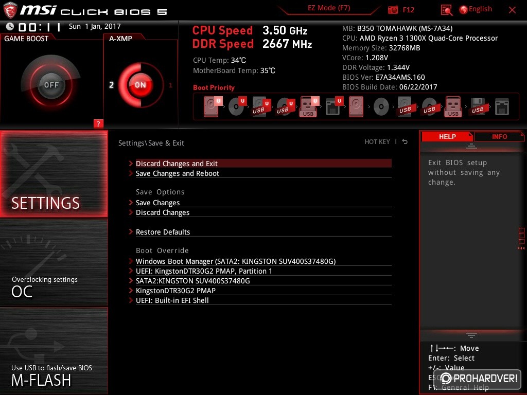
Task: Select the legacy USB key boot icon
Action: click(x=453, y=106)
